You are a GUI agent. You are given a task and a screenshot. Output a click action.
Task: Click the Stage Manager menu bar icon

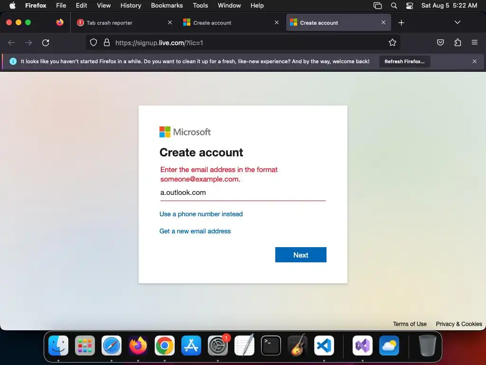(x=377, y=6)
